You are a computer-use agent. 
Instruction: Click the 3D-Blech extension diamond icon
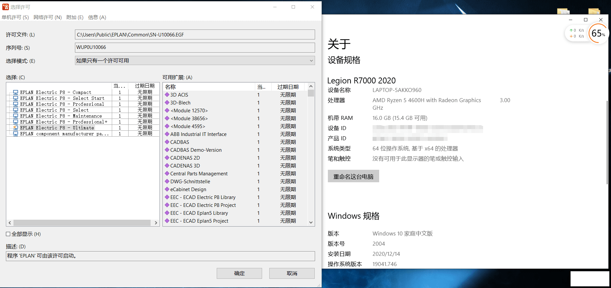[167, 102]
